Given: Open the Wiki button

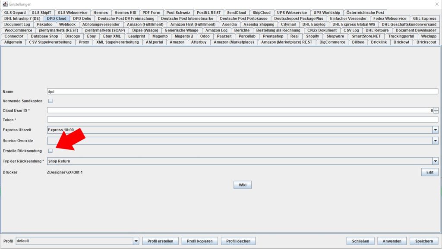Looking at the screenshot, I should tap(243, 185).
